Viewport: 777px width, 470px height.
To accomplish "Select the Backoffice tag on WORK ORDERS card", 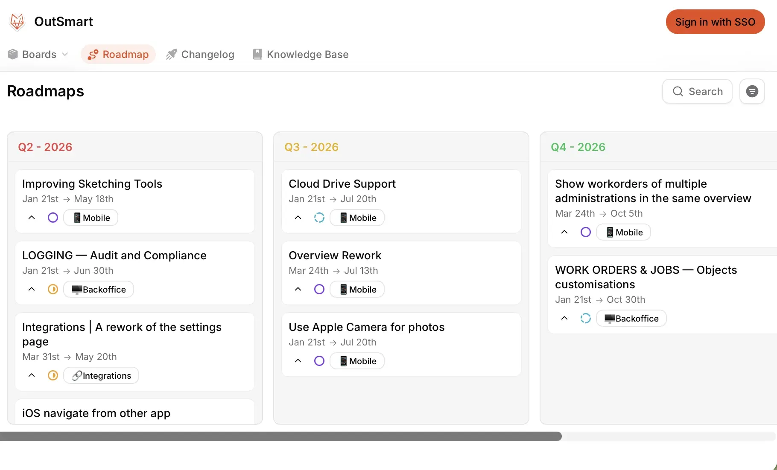I will (631, 318).
